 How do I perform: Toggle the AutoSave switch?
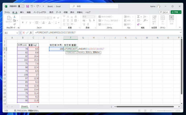coord(21,6)
